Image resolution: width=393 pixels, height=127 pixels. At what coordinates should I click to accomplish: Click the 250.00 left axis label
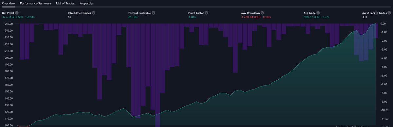click(x=9, y=24)
